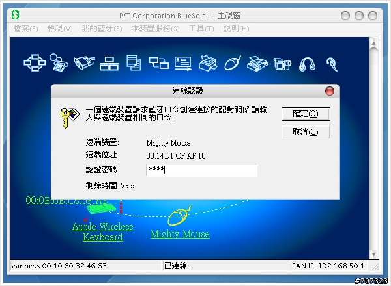Select the Headset service icon

click(x=332, y=64)
